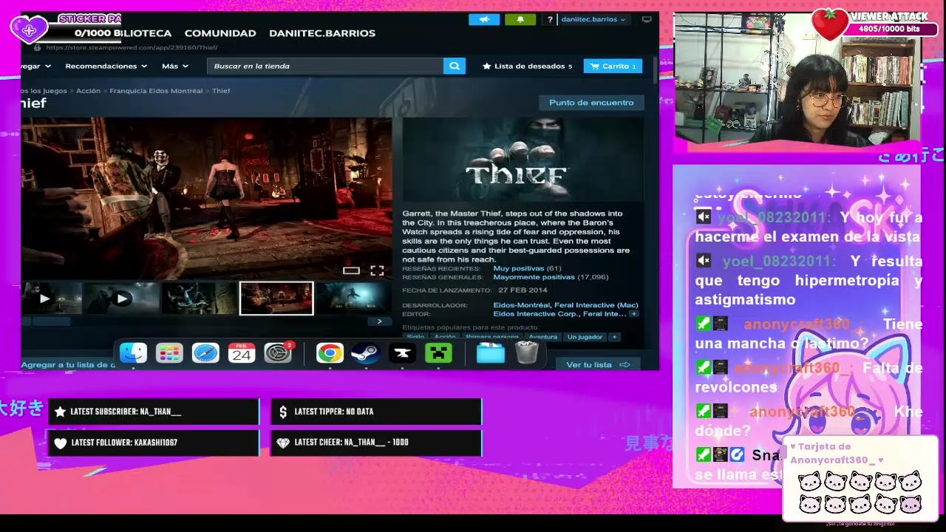
Task: Open Steam notifications bell icon
Action: pos(520,19)
